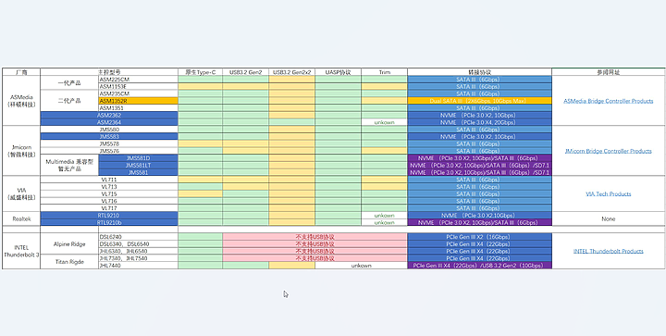Select the JMS581D cell
This screenshot has width=666, height=336.
(138, 158)
